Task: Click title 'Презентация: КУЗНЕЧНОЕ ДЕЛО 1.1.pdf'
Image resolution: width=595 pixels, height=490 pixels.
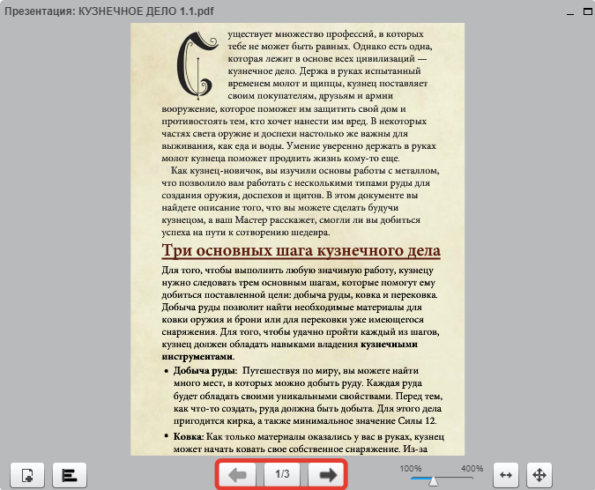Action: coord(109,11)
